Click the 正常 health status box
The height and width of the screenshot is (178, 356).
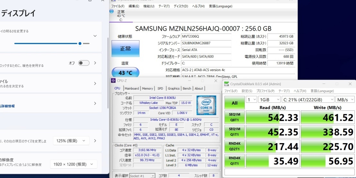tap(125, 49)
